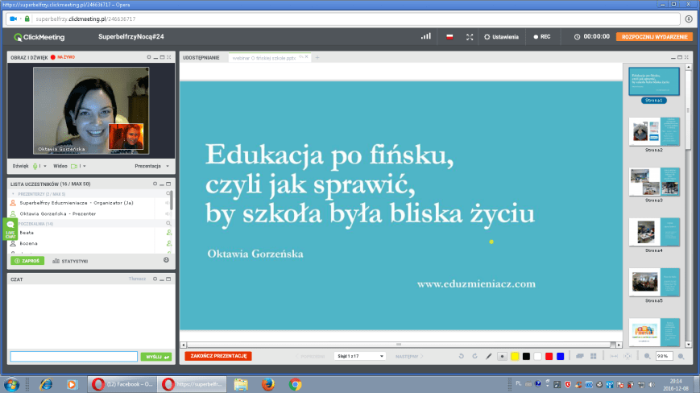Click the zoom in magnifier icon
The height and width of the screenshot is (393, 700).
pyautogui.click(x=681, y=355)
